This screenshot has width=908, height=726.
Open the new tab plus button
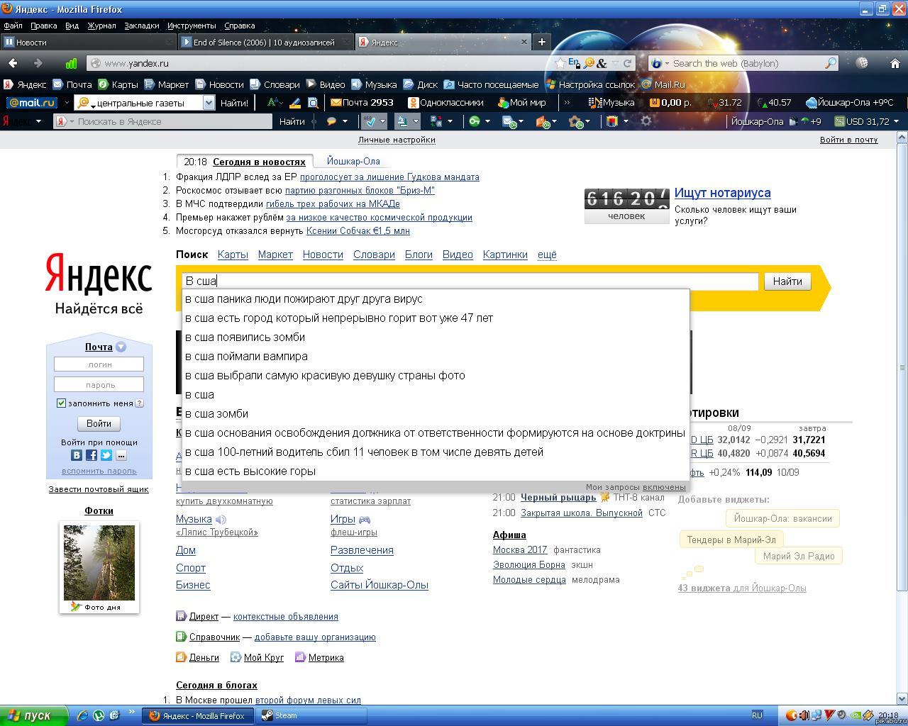click(541, 42)
